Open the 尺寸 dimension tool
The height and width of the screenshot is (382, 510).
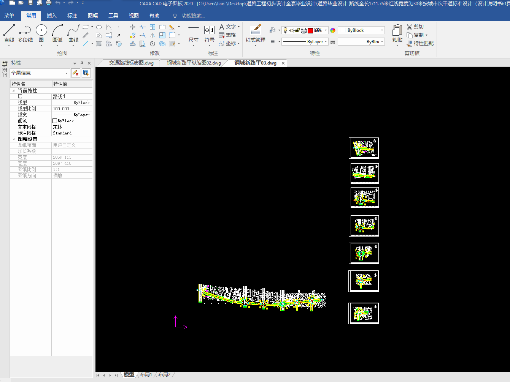point(194,34)
